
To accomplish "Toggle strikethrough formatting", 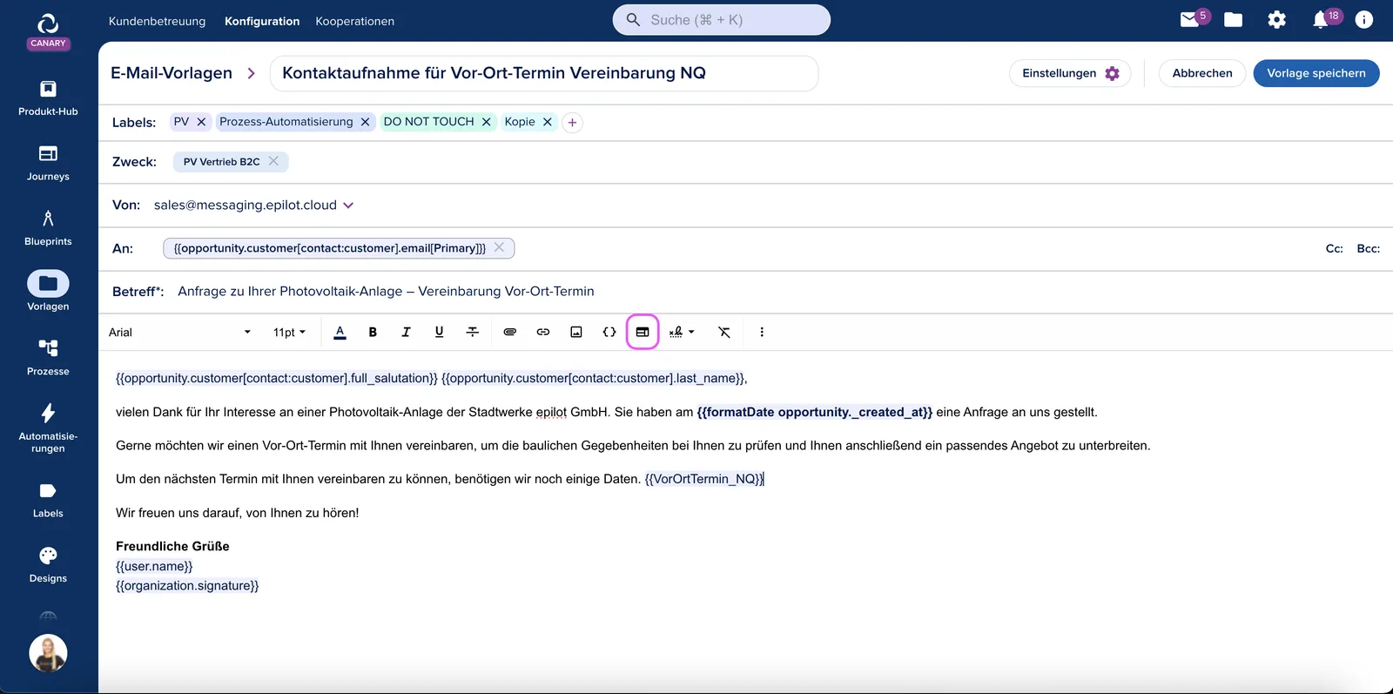I will (473, 332).
